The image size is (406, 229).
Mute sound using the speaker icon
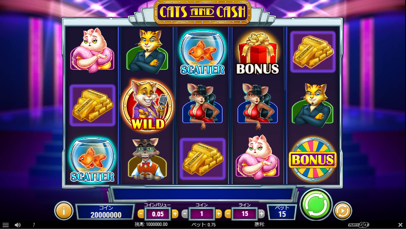tap(18, 225)
